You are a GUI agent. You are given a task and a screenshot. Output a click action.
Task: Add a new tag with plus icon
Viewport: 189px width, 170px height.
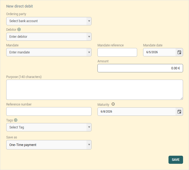pos(16,120)
